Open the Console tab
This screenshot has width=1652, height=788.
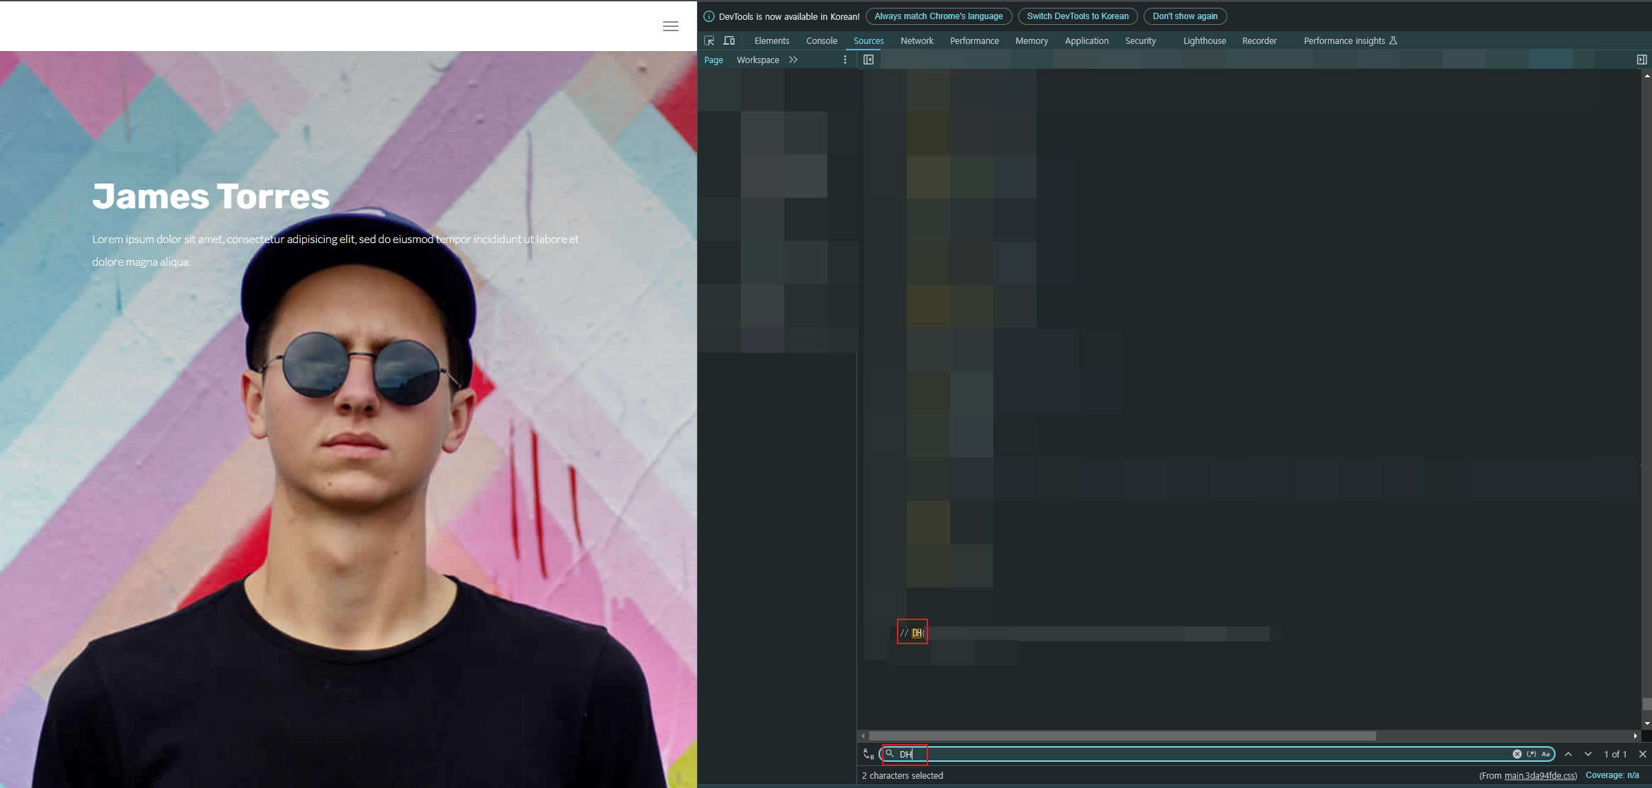(821, 40)
